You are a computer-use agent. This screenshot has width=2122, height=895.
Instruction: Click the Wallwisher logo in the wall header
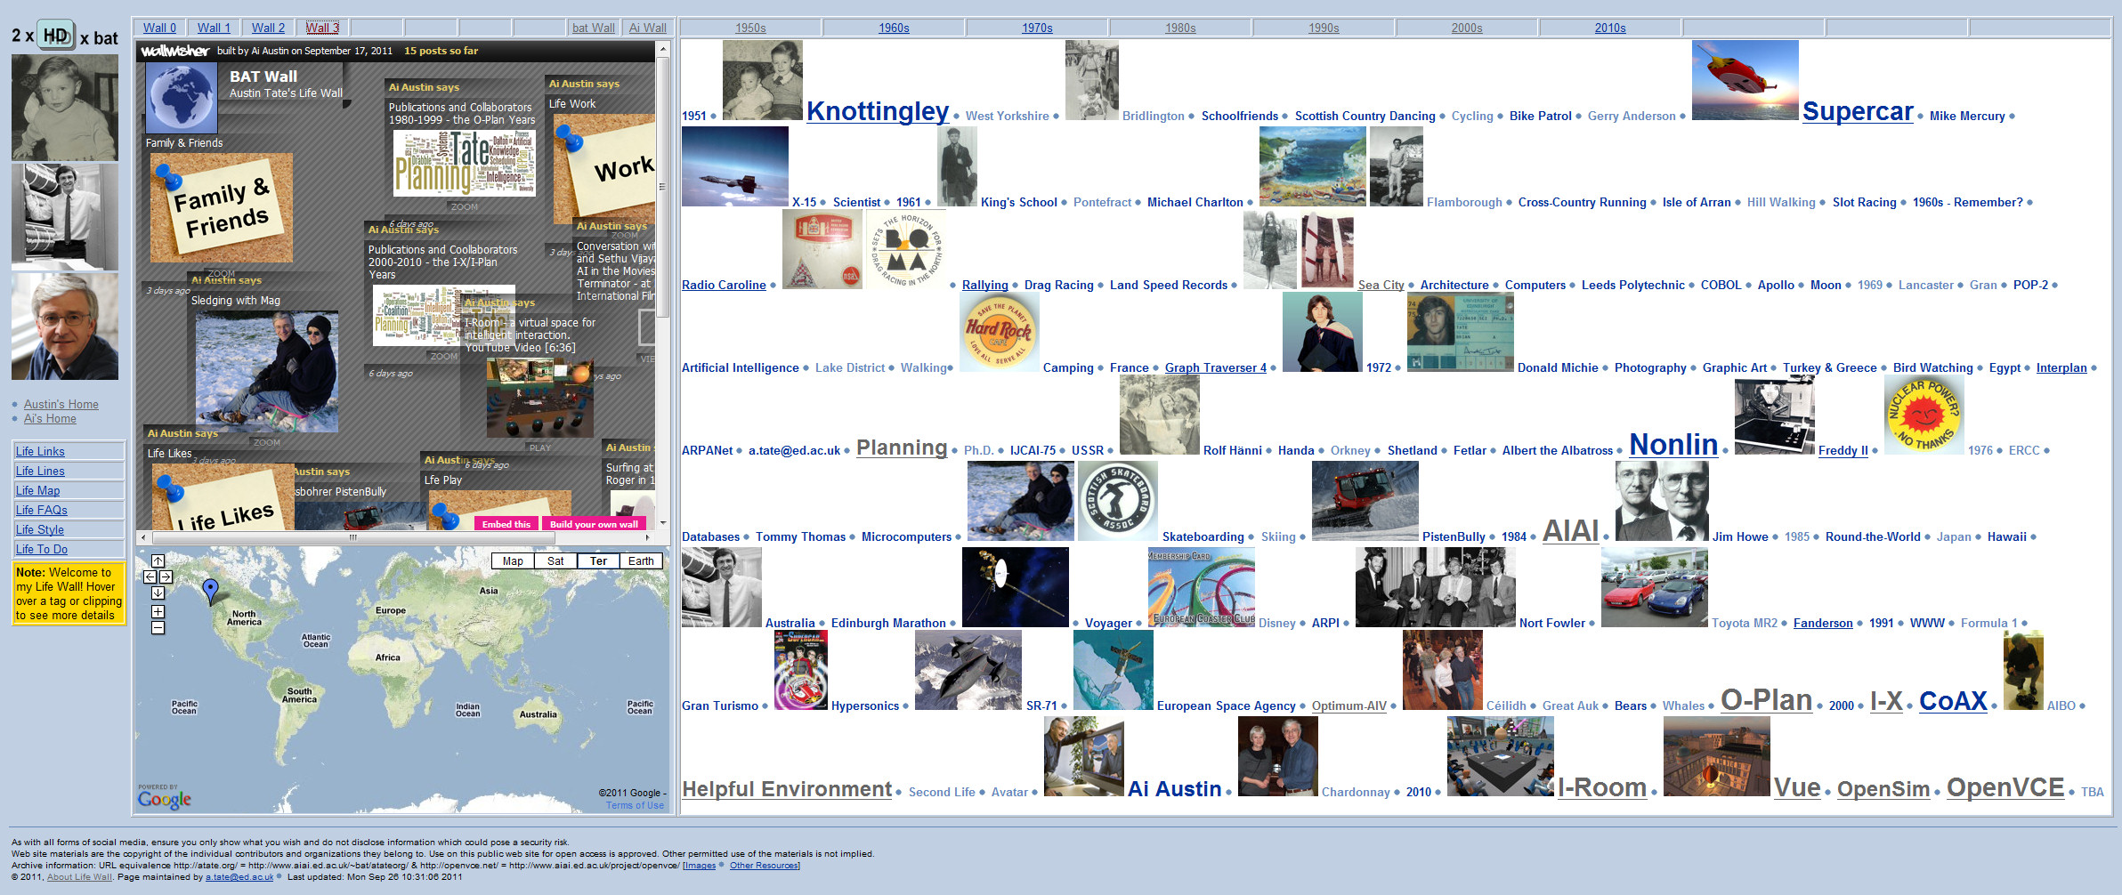pyautogui.click(x=176, y=52)
